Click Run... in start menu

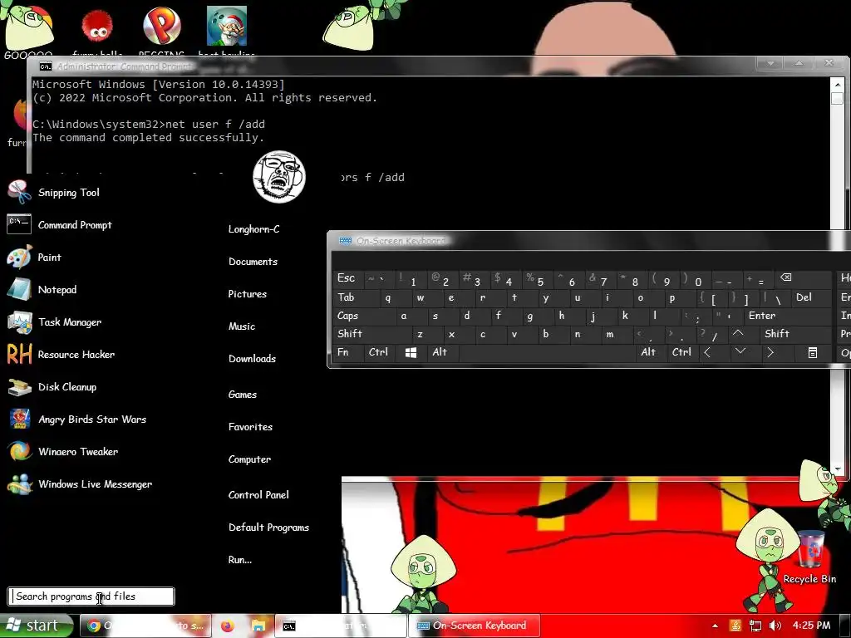coord(240,560)
